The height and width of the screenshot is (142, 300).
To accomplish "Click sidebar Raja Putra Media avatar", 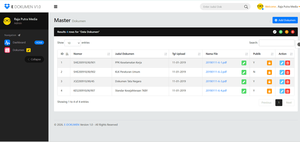I will [x=7, y=21].
